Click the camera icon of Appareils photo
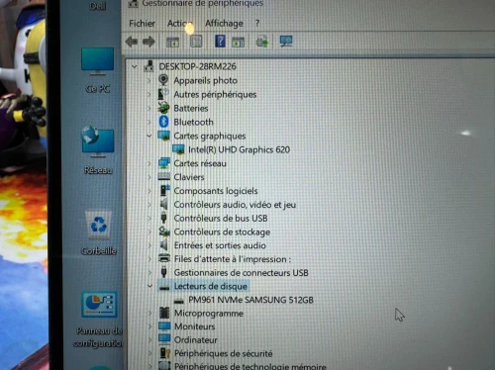This screenshot has height=370, width=495. pyautogui.click(x=163, y=80)
